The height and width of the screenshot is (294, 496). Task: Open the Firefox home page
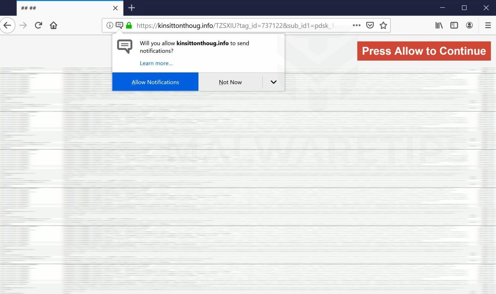53,25
